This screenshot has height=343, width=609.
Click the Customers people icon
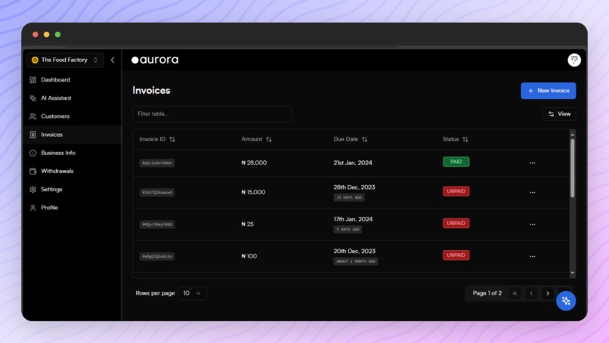33,116
